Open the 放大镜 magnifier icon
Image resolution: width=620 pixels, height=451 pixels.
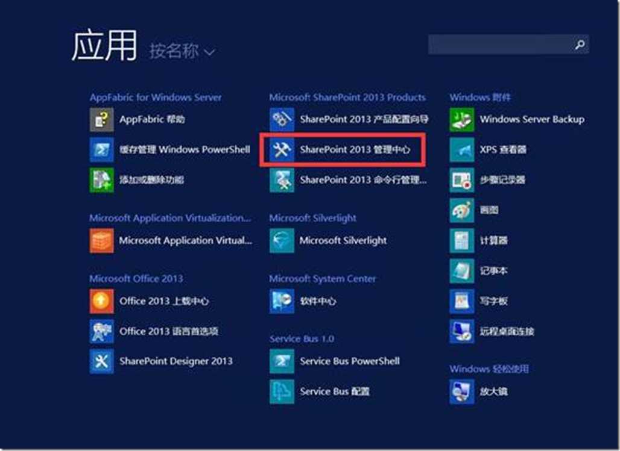point(462,392)
